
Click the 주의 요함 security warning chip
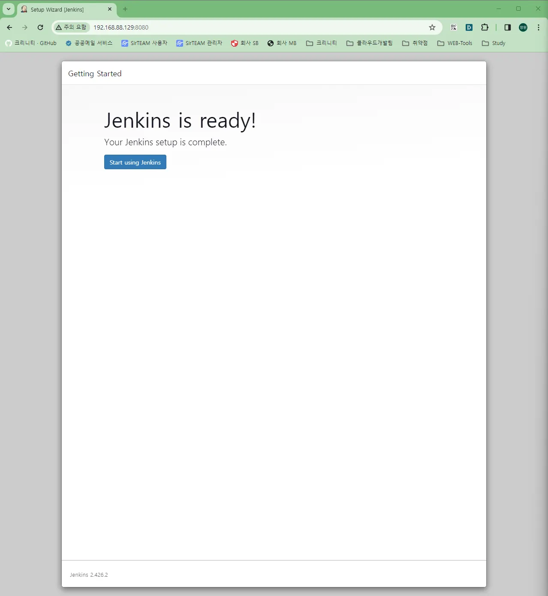point(71,27)
